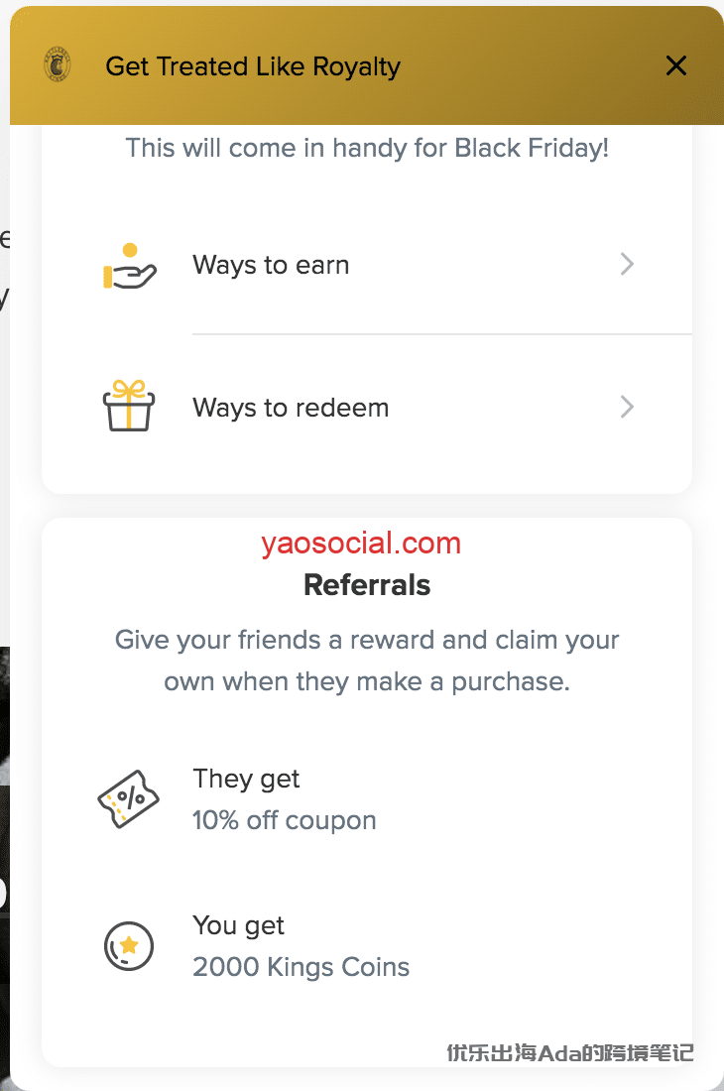The height and width of the screenshot is (1091, 724).
Task: Select the They get label
Action: [246, 779]
